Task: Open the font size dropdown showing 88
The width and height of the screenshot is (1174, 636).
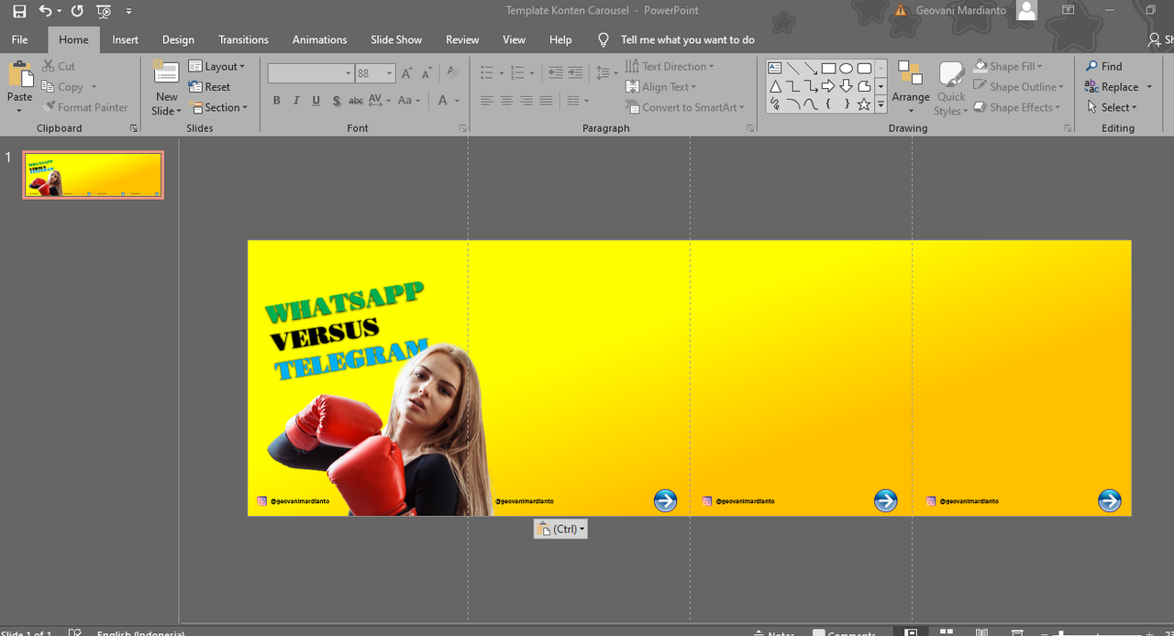Action: point(390,73)
